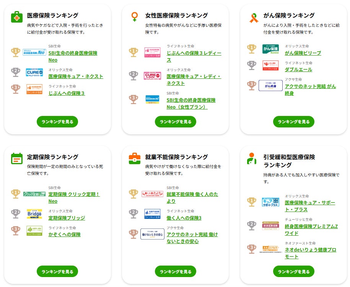350x287 pixels.
Task: Click the green medical kit icon
Action: [17, 17]
